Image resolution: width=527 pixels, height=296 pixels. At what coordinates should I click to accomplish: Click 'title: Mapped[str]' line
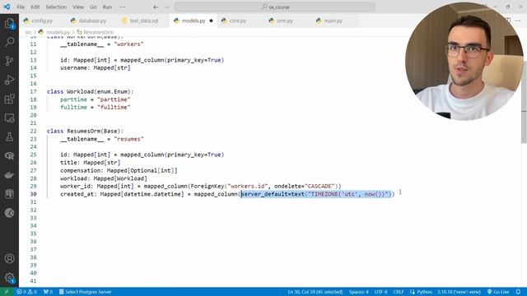(x=90, y=163)
